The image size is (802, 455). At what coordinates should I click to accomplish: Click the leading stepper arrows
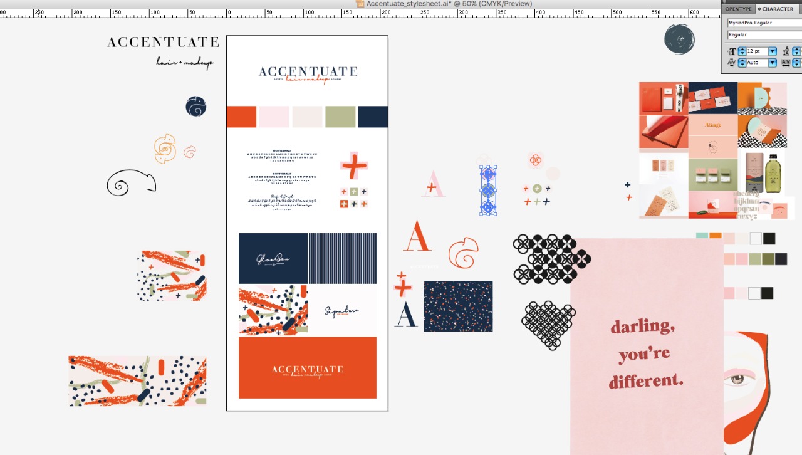pyautogui.click(x=797, y=51)
